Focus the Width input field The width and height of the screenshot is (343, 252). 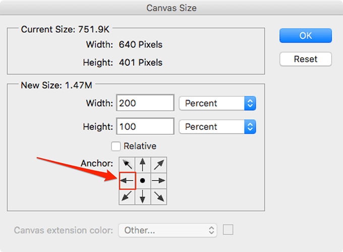[x=145, y=103]
